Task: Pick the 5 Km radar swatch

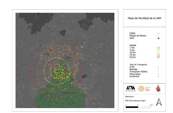Action: (158, 50)
